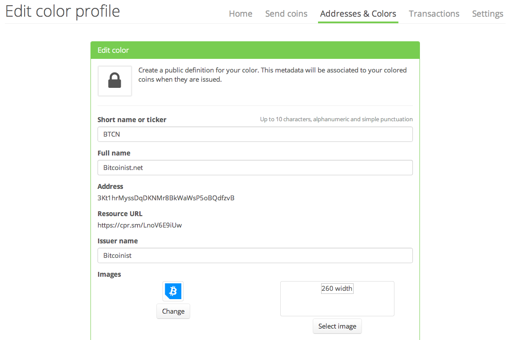Open the Settings tab
This screenshot has width=517, height=340.
(488, 14)
